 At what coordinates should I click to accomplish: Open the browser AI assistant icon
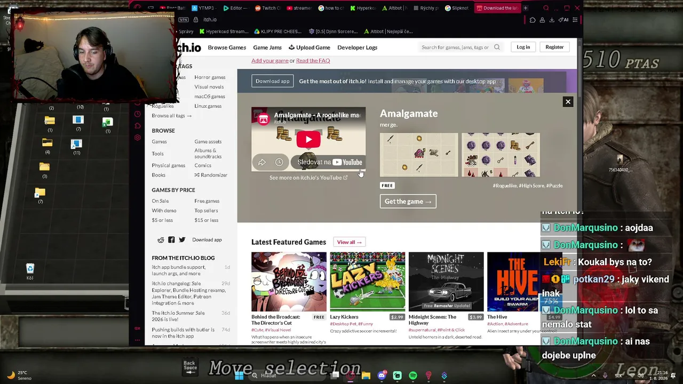[x=564, y=20]
